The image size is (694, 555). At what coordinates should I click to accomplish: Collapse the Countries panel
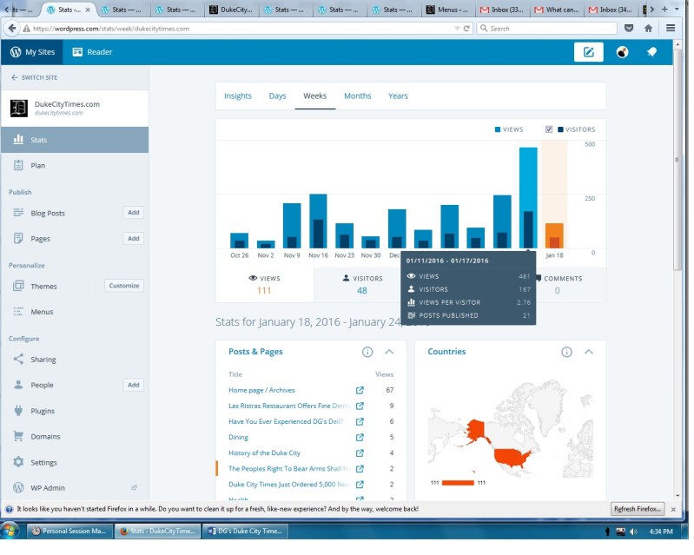click(589, 352)
